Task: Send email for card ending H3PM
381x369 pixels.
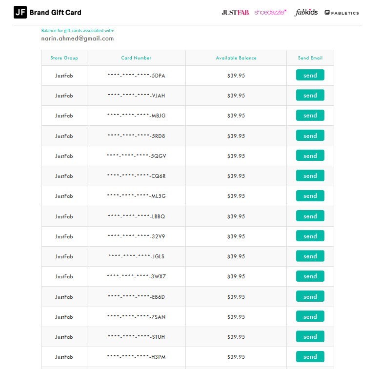Action: click(x=310, y=357)
